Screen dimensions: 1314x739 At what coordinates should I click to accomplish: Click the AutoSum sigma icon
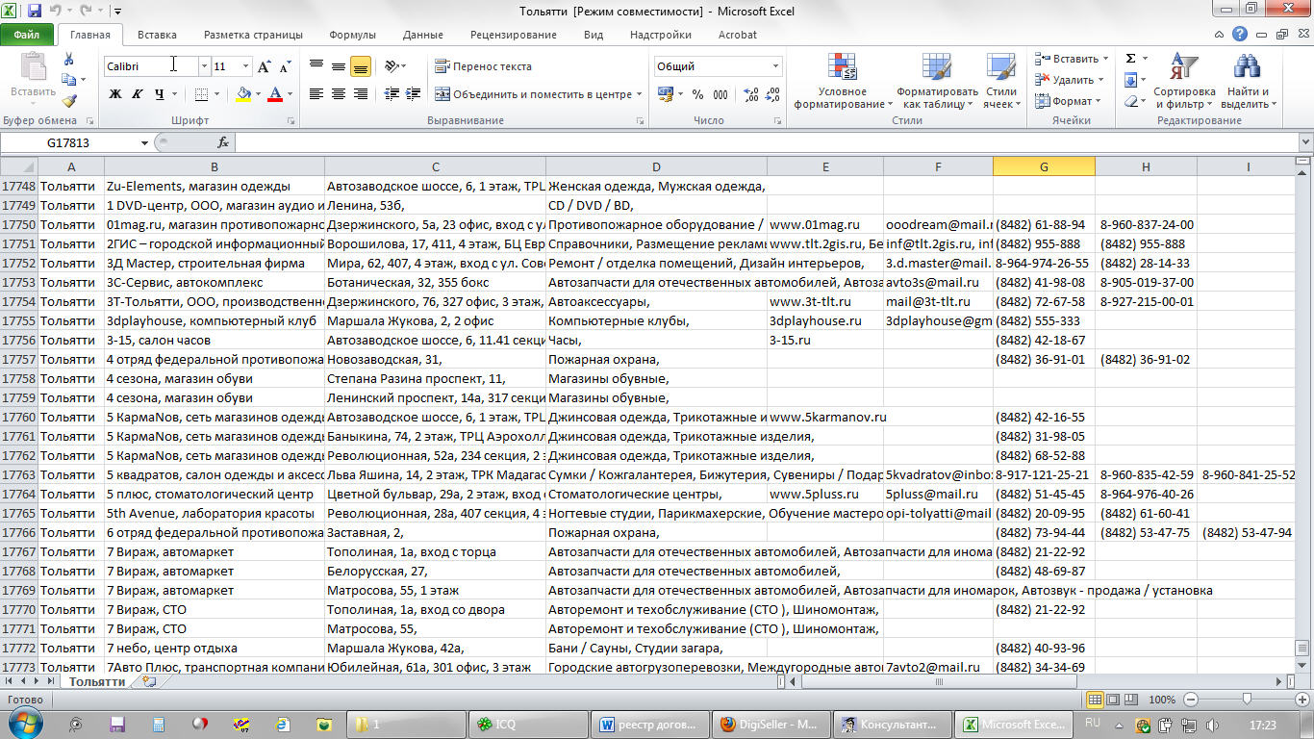click(1131, 59)
